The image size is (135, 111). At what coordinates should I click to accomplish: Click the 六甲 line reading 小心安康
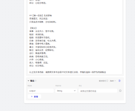[37, 60]
